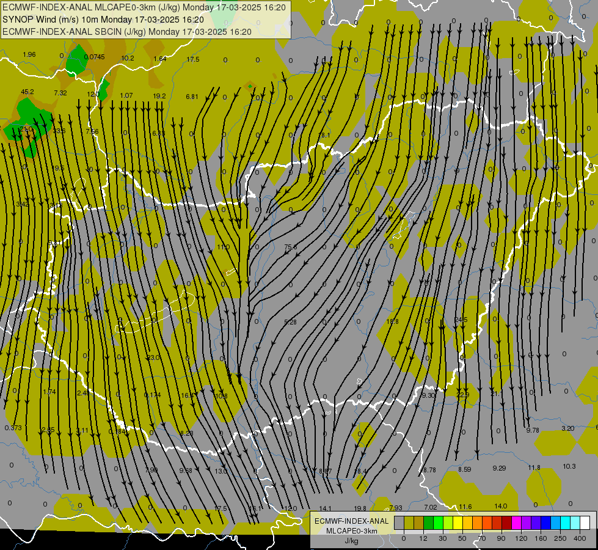Click the legend tick label 250
Image resolution: width=598 pixels, height=550 pixels.
coord(560,538)
